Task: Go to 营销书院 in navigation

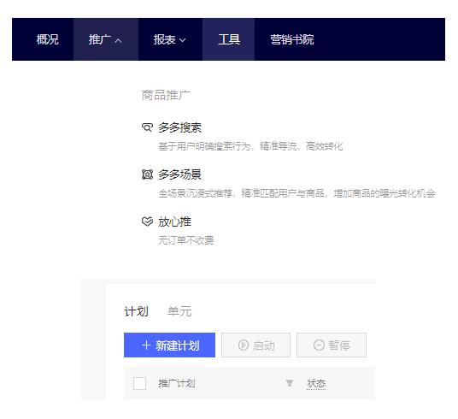Action: pyautogui.click(x=291, y=39)
